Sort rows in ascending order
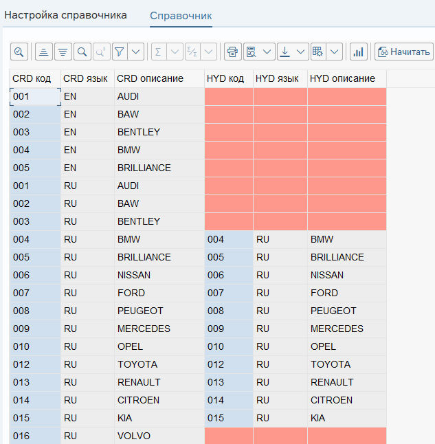This screenshot has width=435, height=444. (x=44, y=52)
